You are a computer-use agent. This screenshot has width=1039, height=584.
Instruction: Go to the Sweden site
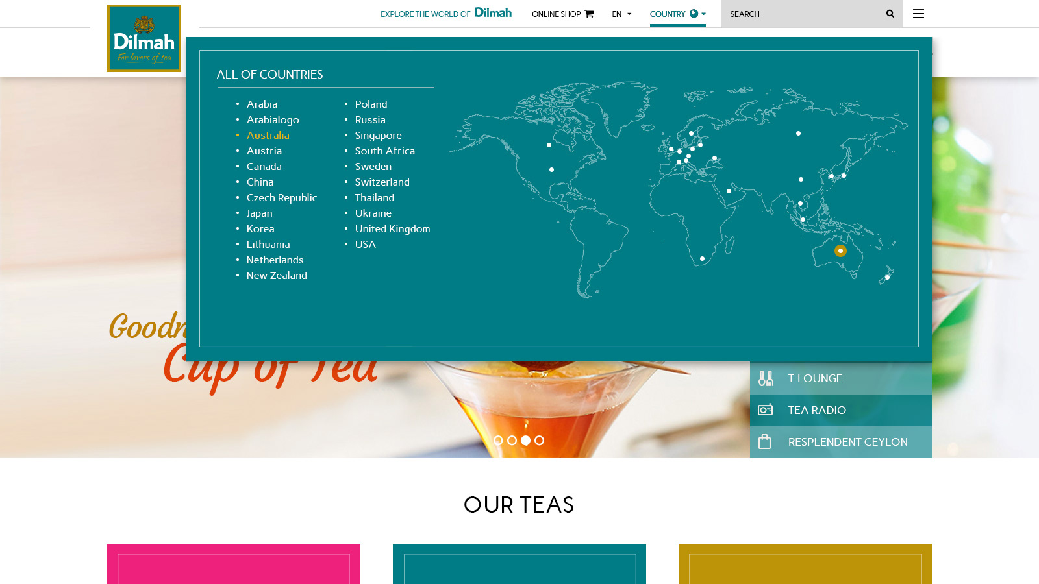[x=373, y=166]
